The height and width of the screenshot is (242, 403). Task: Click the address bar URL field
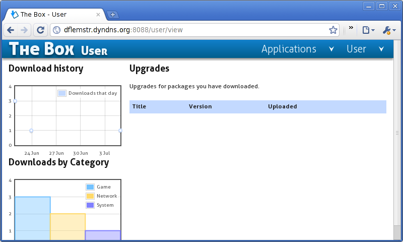click(x=191, y=30)
